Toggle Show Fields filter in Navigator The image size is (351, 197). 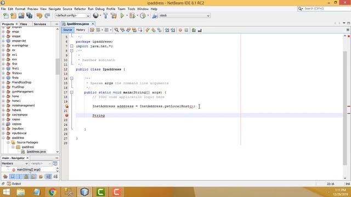coord(13,177)
